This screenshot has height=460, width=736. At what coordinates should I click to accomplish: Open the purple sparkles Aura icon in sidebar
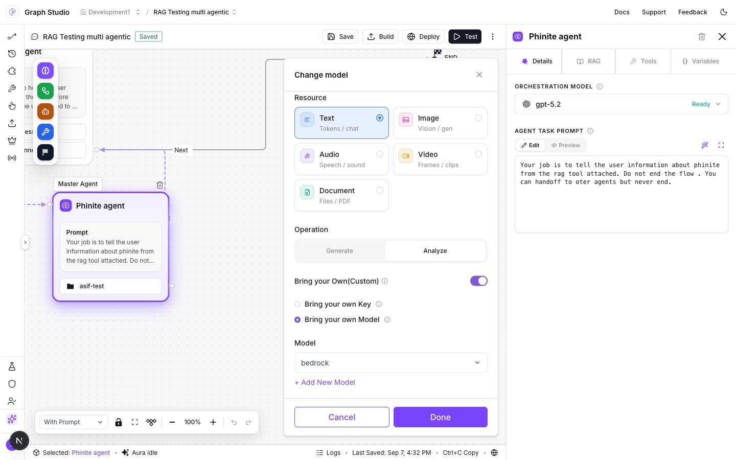click(12, 419)
